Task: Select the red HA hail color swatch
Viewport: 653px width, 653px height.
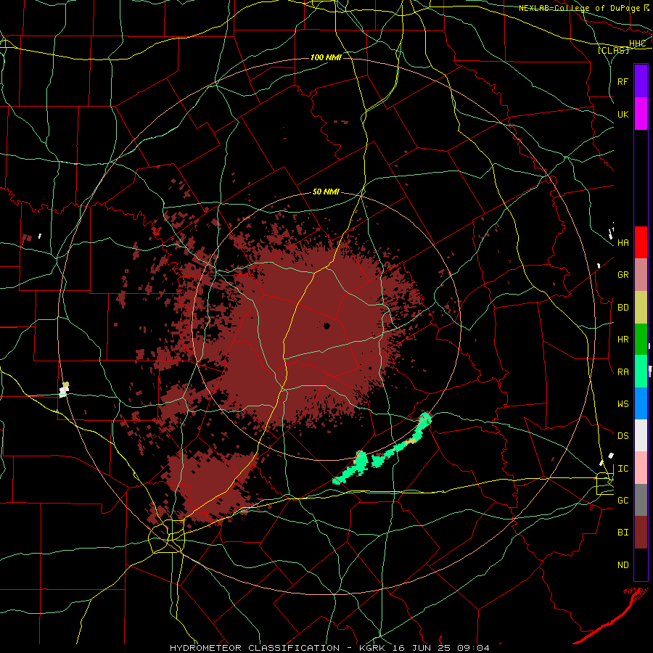Action: pos(641,242)
